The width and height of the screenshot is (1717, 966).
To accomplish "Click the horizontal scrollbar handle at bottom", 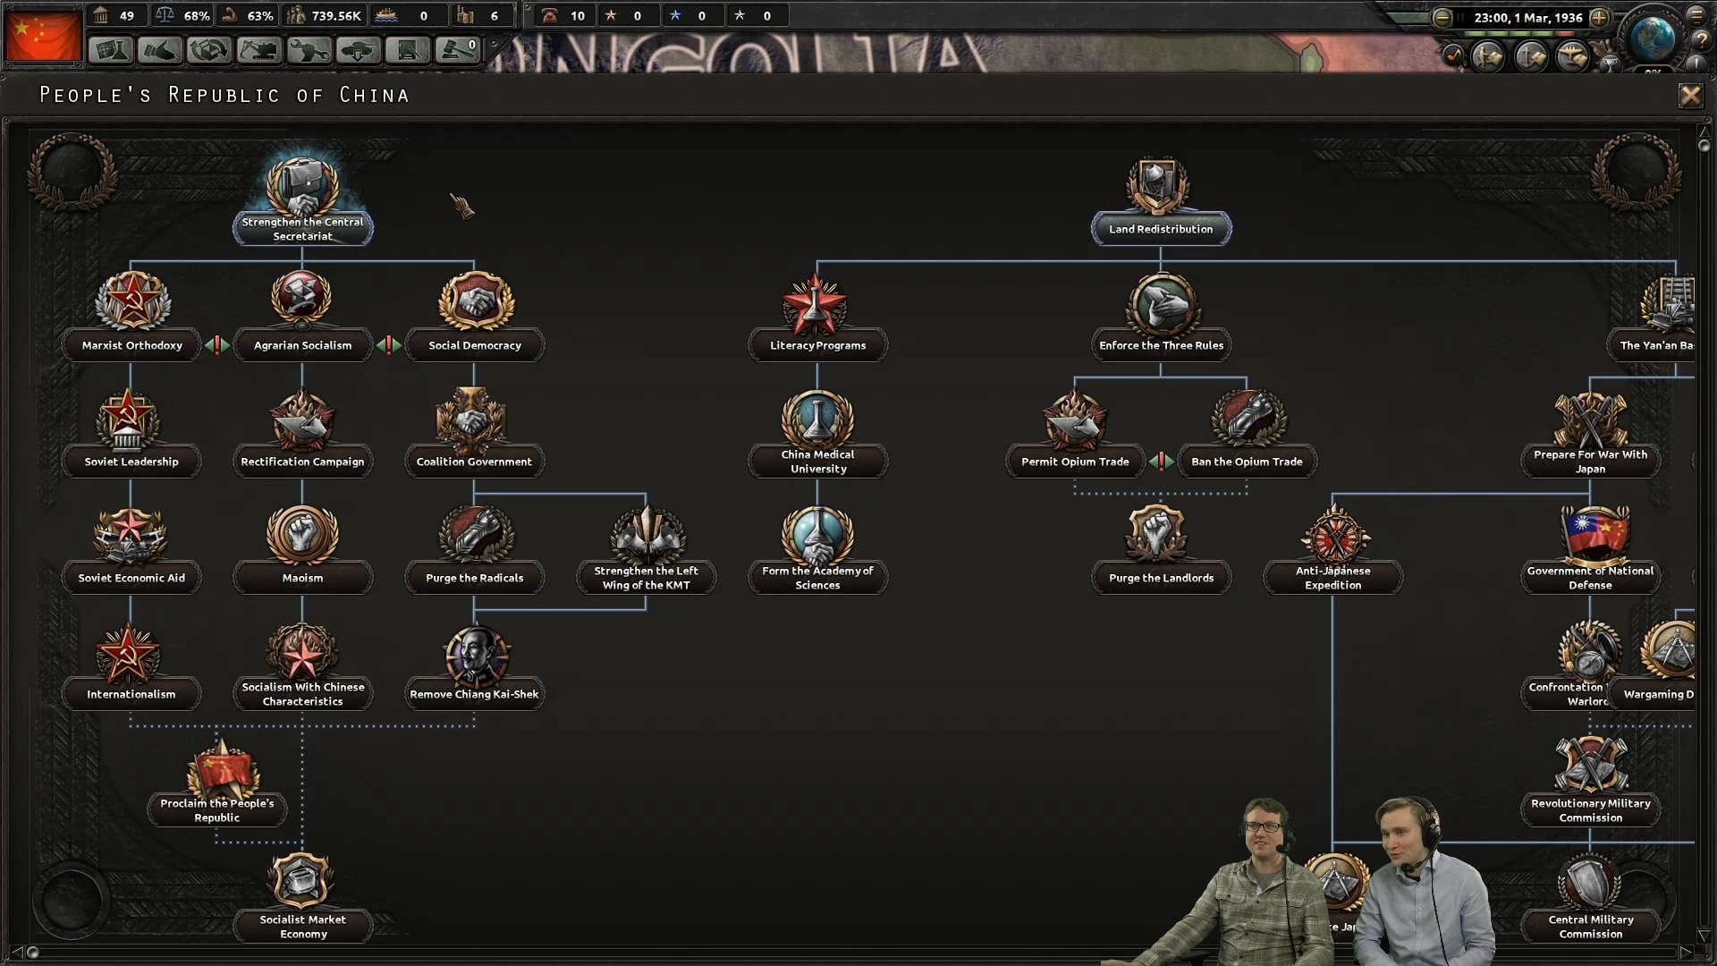I will (33, 953).
